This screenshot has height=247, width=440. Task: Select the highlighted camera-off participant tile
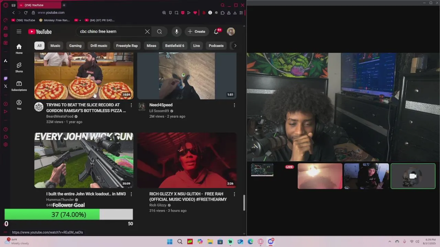coord(413,176)
